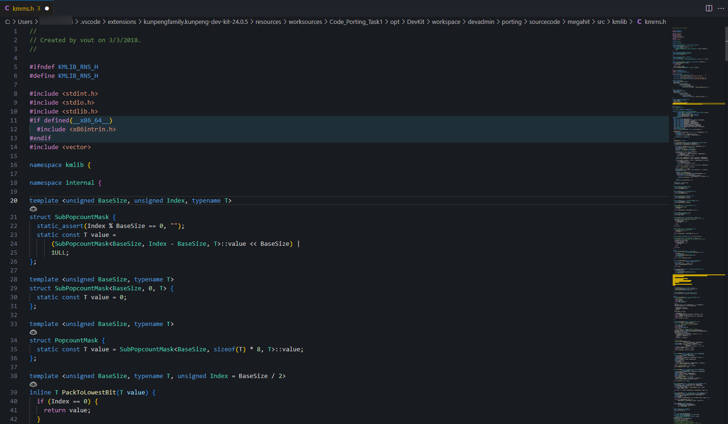This screenshot has width=728, height=424.
Task: Open the extensions breadcrumb
Action: click(x=122, y=22)
